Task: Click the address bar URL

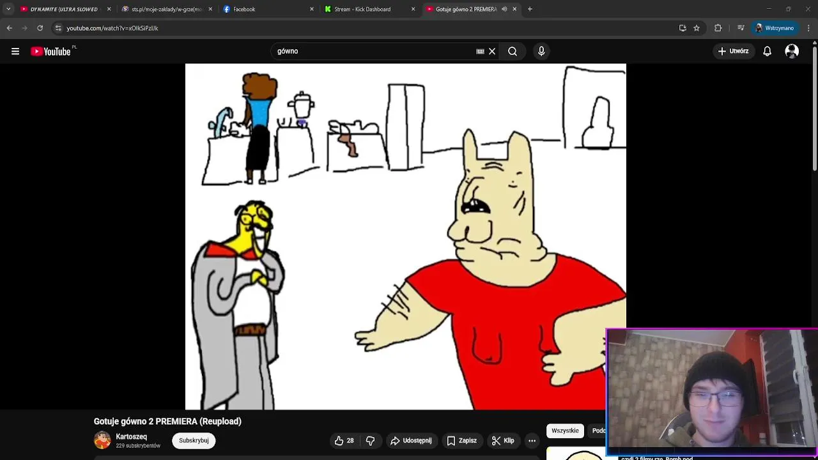Action: point(112,28)
